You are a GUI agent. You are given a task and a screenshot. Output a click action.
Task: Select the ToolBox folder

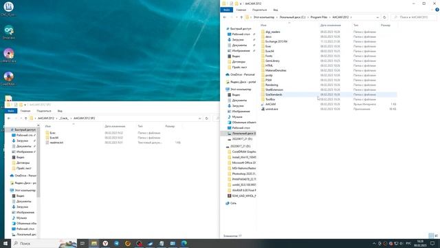270,99
